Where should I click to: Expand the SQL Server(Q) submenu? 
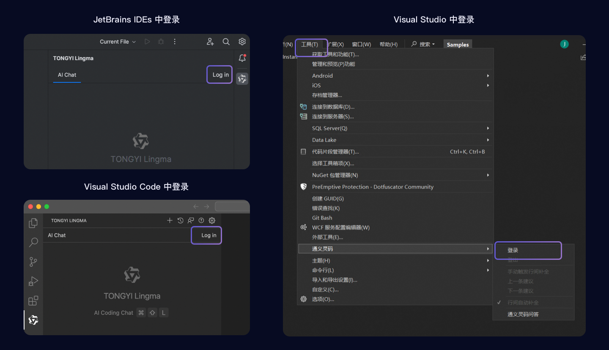pos(395,128)
